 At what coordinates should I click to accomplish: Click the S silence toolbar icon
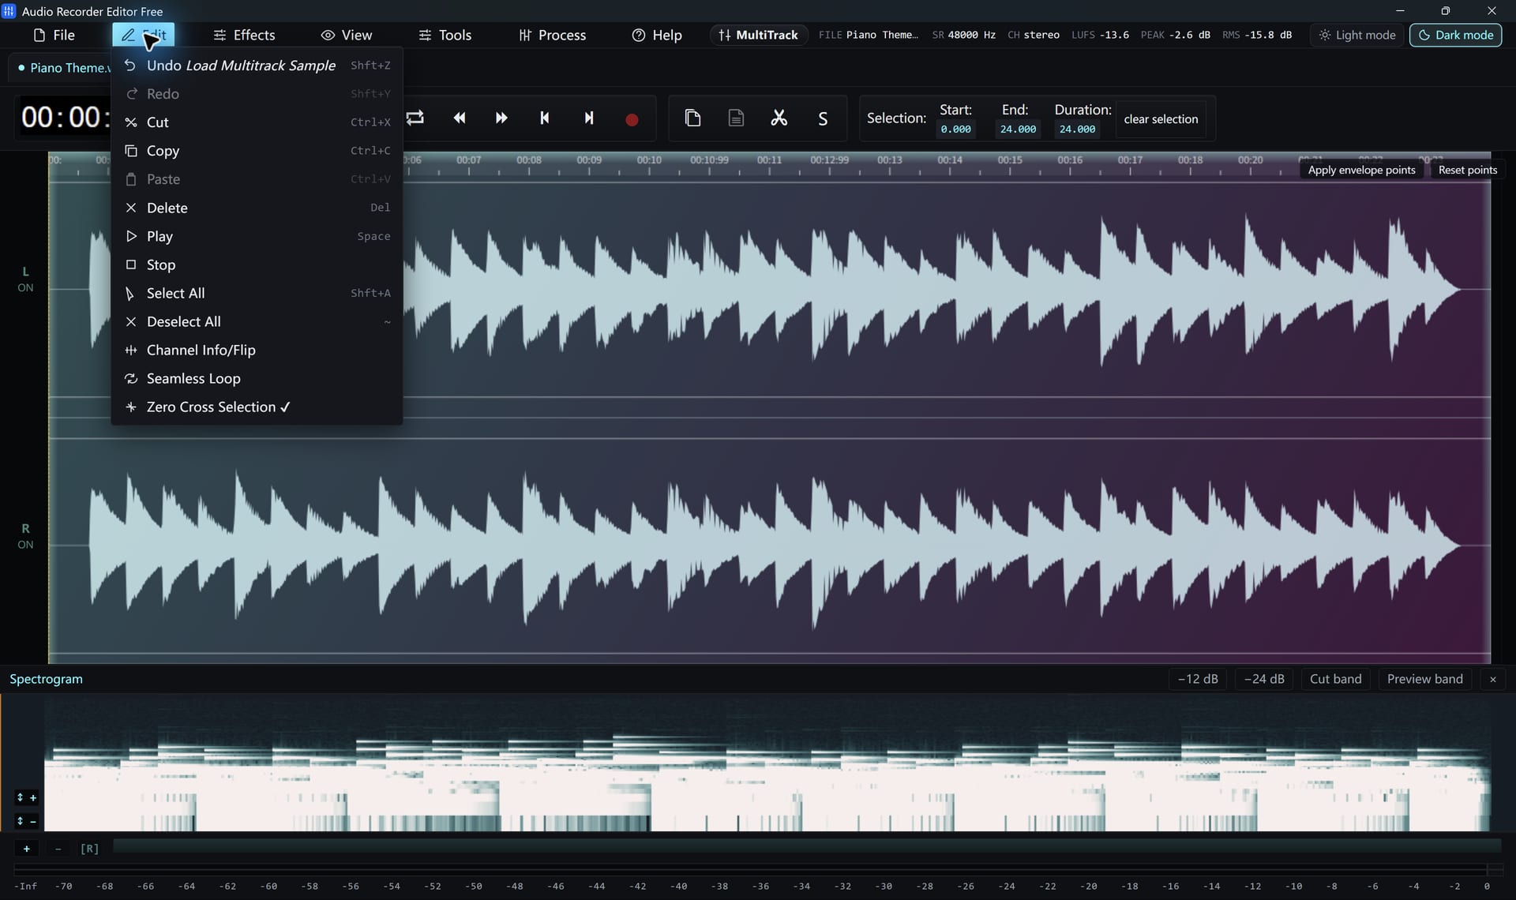823,119
